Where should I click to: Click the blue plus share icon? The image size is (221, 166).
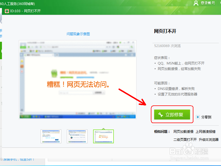coord(198,117)
